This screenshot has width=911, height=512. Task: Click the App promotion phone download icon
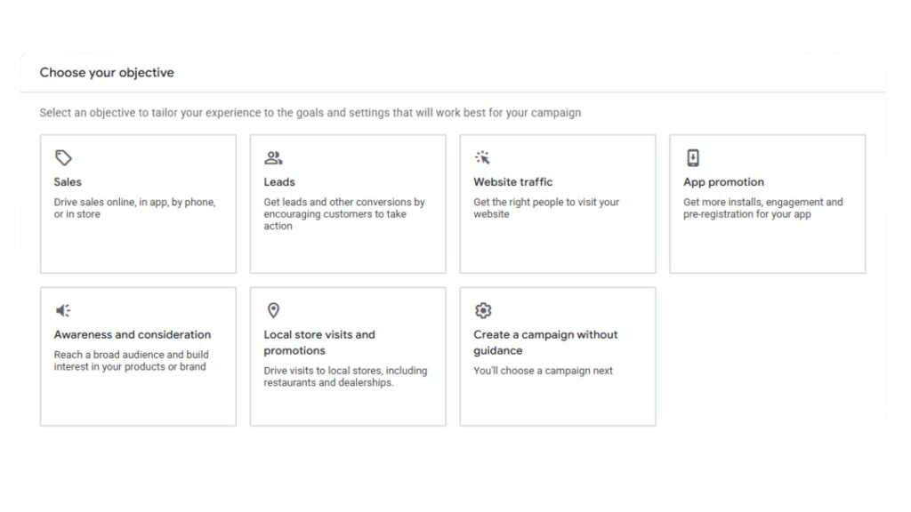pyautogui.click(x=693, y=158)
